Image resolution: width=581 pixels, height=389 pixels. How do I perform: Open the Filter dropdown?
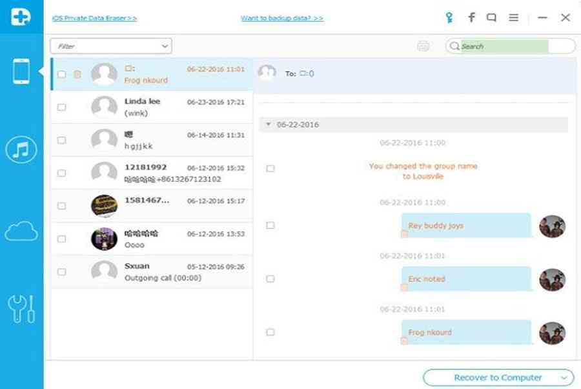111,46
